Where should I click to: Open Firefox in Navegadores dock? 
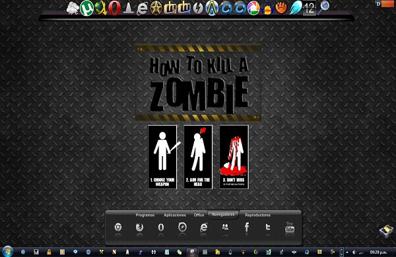139,227
